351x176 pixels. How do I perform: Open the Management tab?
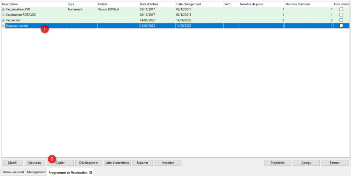coord(36,172)
